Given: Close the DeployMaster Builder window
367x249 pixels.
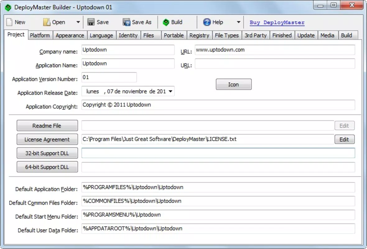Looking at the screenshot, I should tap(352, 5).
